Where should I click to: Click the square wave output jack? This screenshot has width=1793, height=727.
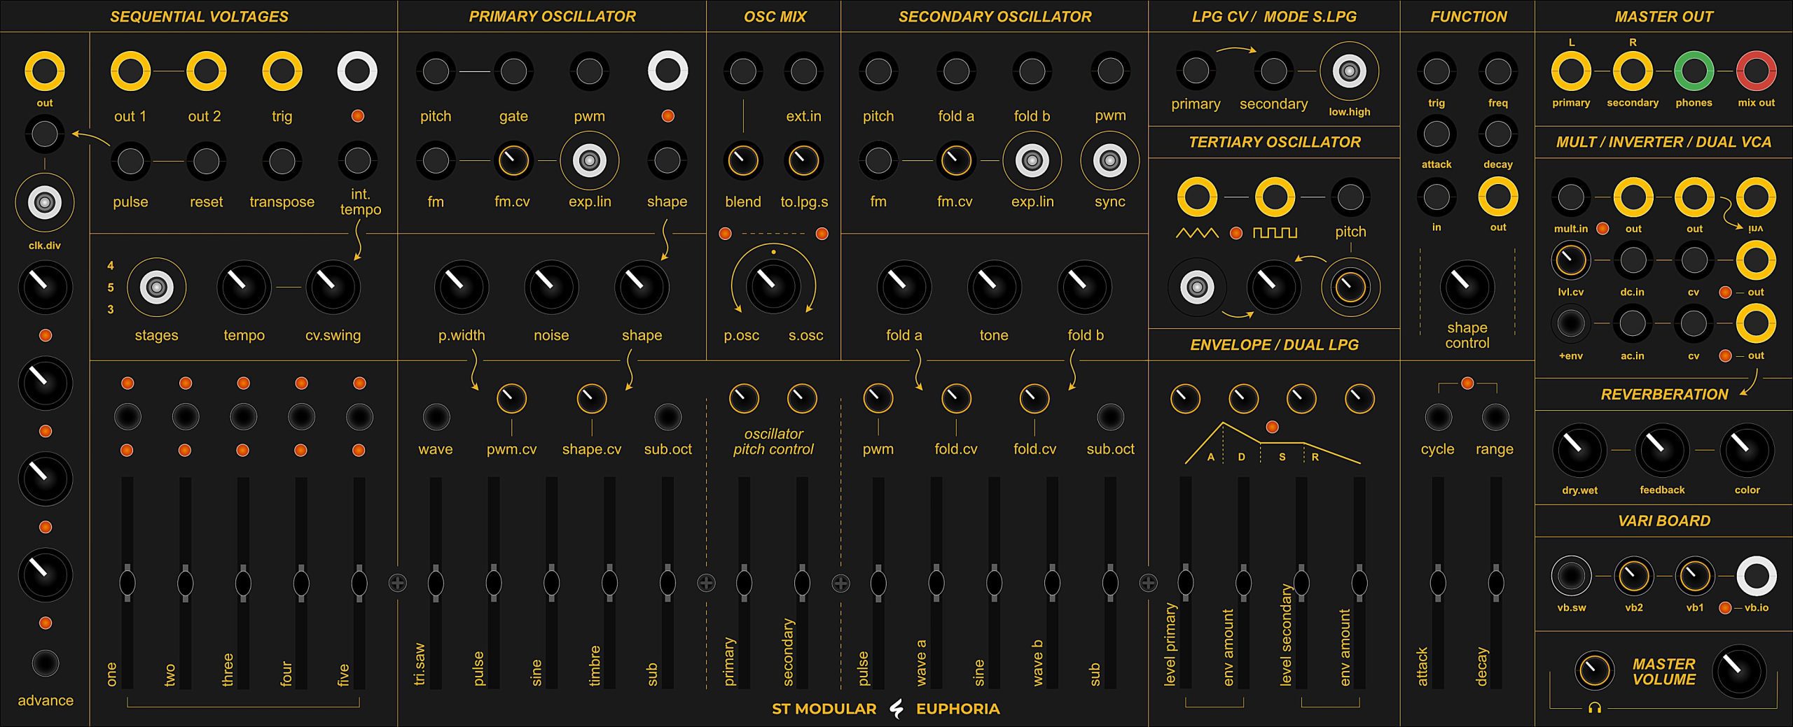(1274, 197)
